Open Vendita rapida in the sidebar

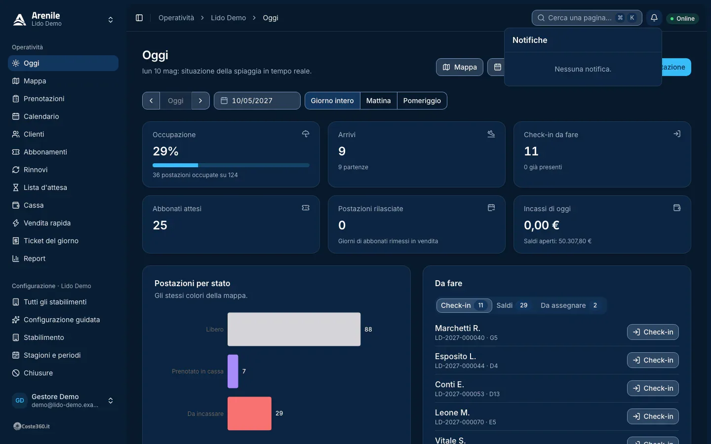[x=63, y=223]
